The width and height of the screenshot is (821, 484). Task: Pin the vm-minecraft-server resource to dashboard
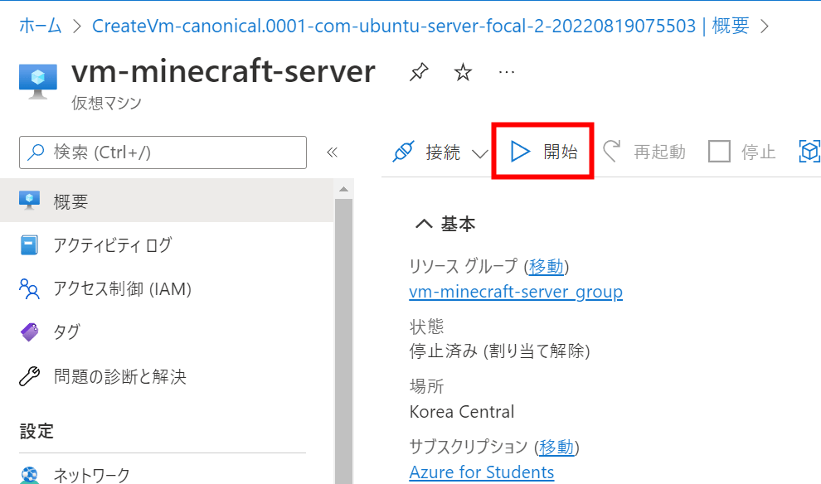419,72
